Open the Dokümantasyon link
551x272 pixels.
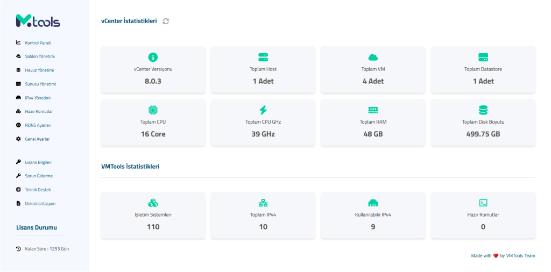(x=40, y=203)
